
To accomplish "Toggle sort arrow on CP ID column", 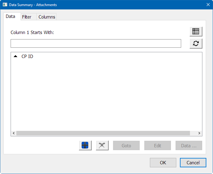I will click(x=15, y=56).
